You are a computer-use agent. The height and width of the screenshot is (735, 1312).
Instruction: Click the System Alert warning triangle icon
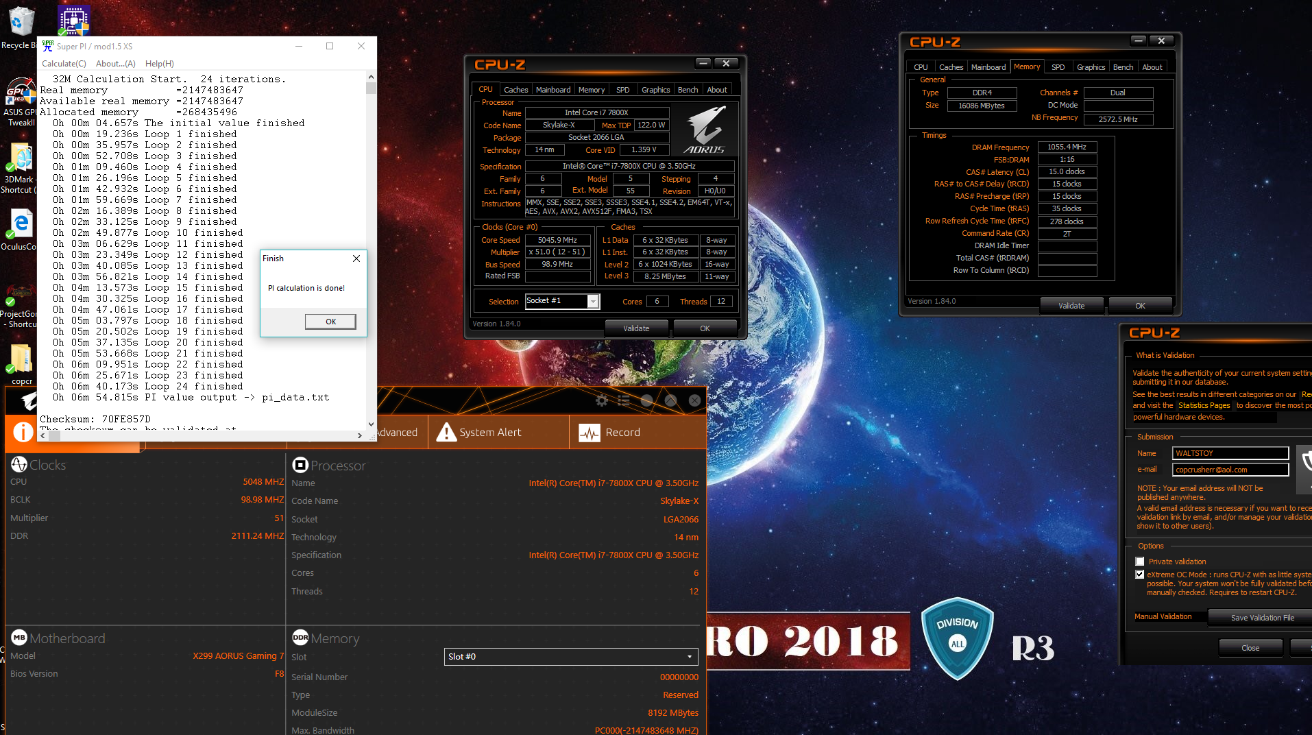click(446, 432)
